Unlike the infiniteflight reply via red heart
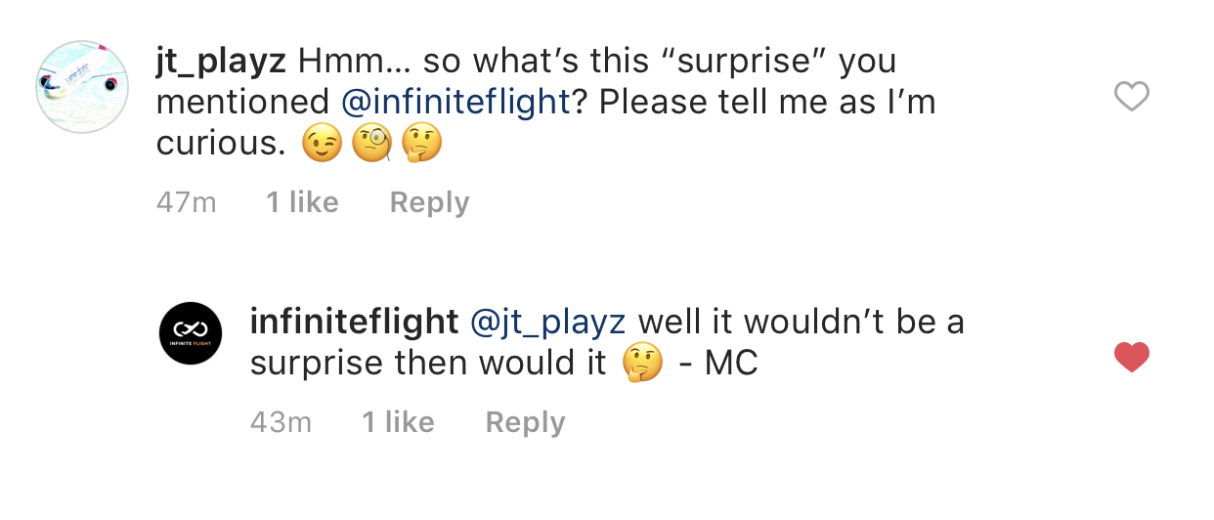The height and width of the screenshot is (520, 1214). click(1132, 358)
